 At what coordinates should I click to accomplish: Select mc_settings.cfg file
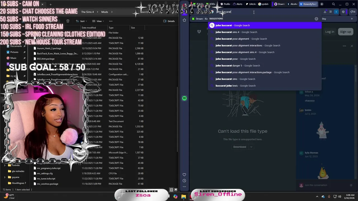click(x=45, y=173)
